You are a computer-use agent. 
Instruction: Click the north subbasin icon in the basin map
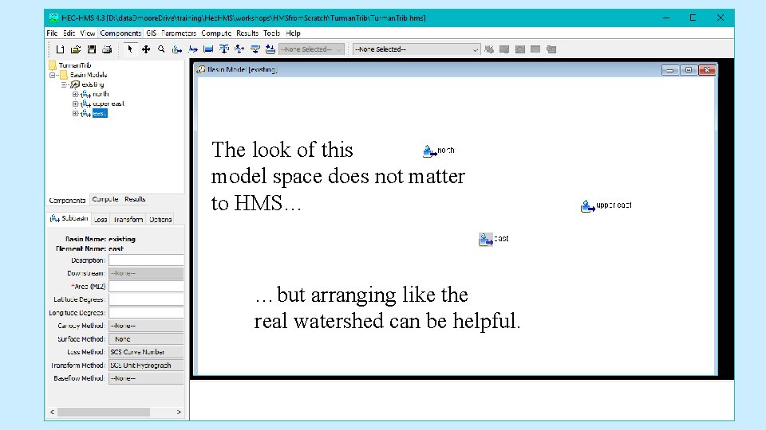pos(429,151)
